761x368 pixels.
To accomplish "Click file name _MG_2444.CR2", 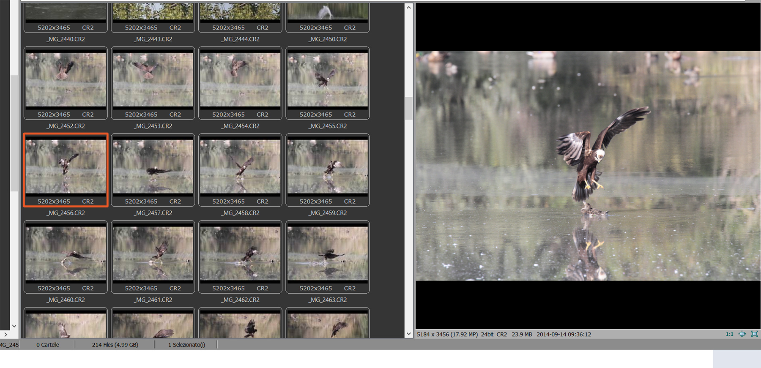I will (x=240, y=39).
